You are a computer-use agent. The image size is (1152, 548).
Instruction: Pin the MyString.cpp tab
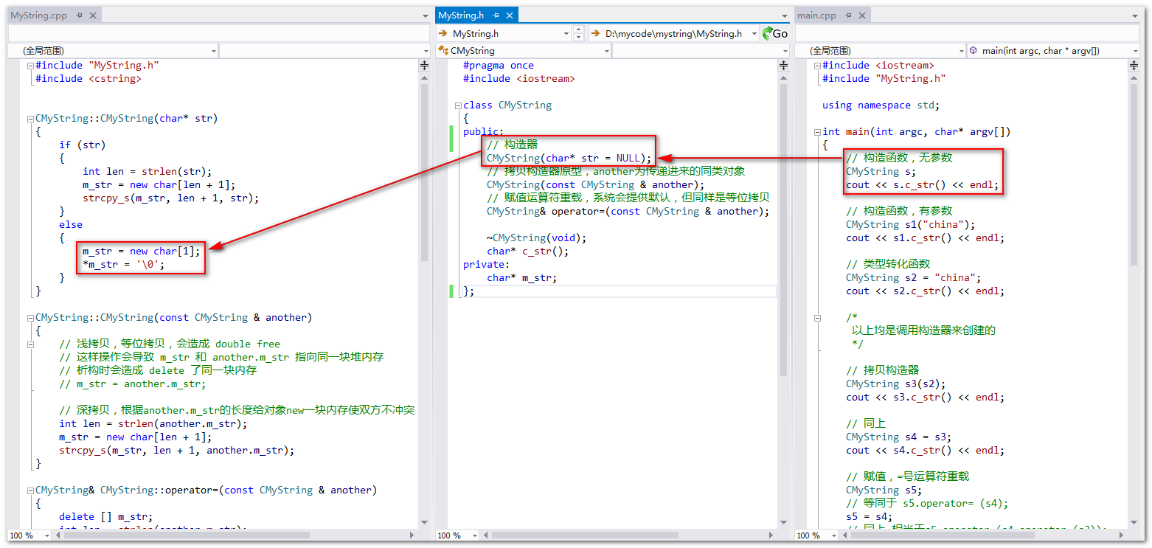coord(79,15)
